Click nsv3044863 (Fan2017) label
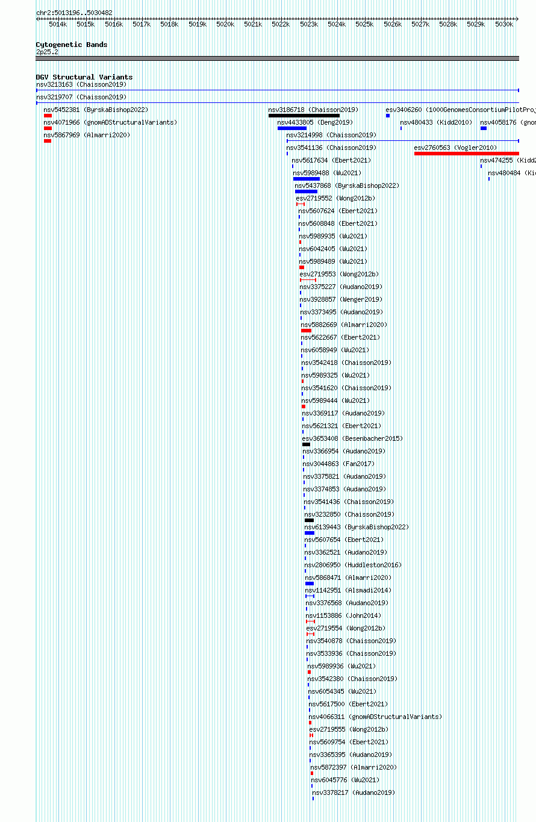This screenshot has width=536, height=822. pos(338,464)
